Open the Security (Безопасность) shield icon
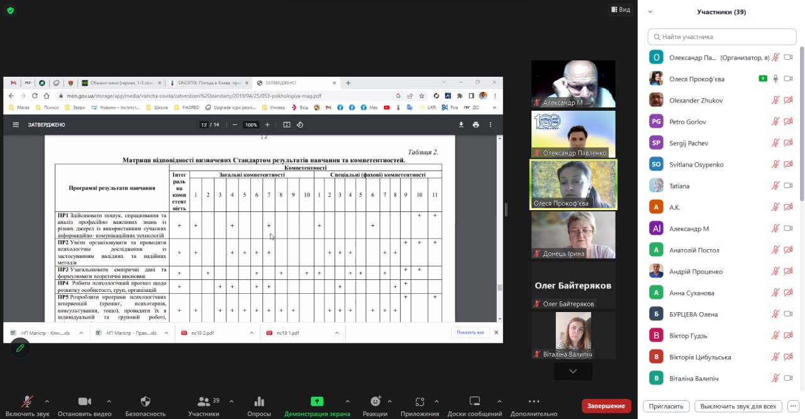Viewport: 805px width, 419px height. coord(145,401)
